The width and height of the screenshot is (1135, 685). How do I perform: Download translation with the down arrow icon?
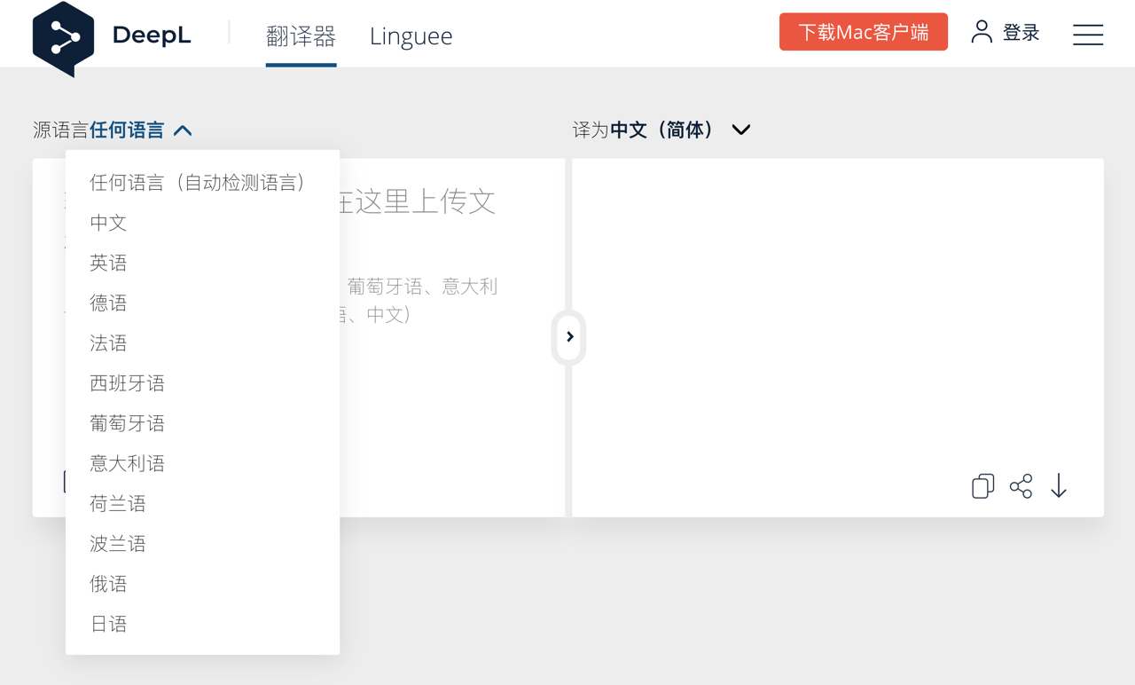coord(1059,486)
